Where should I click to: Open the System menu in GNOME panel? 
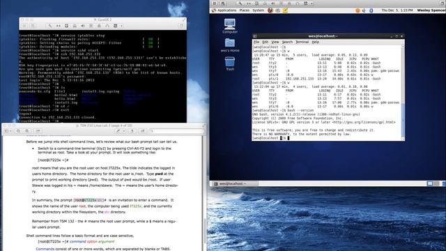point(259,10)
